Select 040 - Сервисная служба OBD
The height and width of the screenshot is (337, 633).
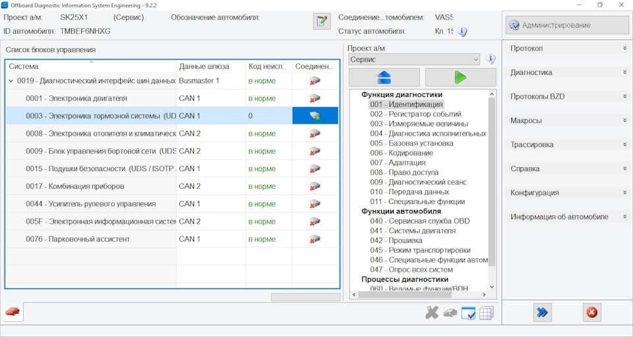click(x=420, y=221)
